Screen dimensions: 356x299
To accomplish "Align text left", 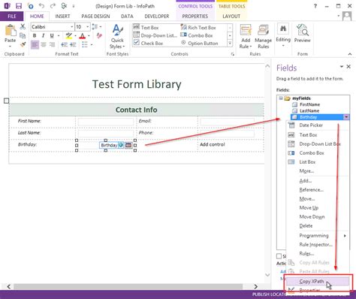I will 35,45.
